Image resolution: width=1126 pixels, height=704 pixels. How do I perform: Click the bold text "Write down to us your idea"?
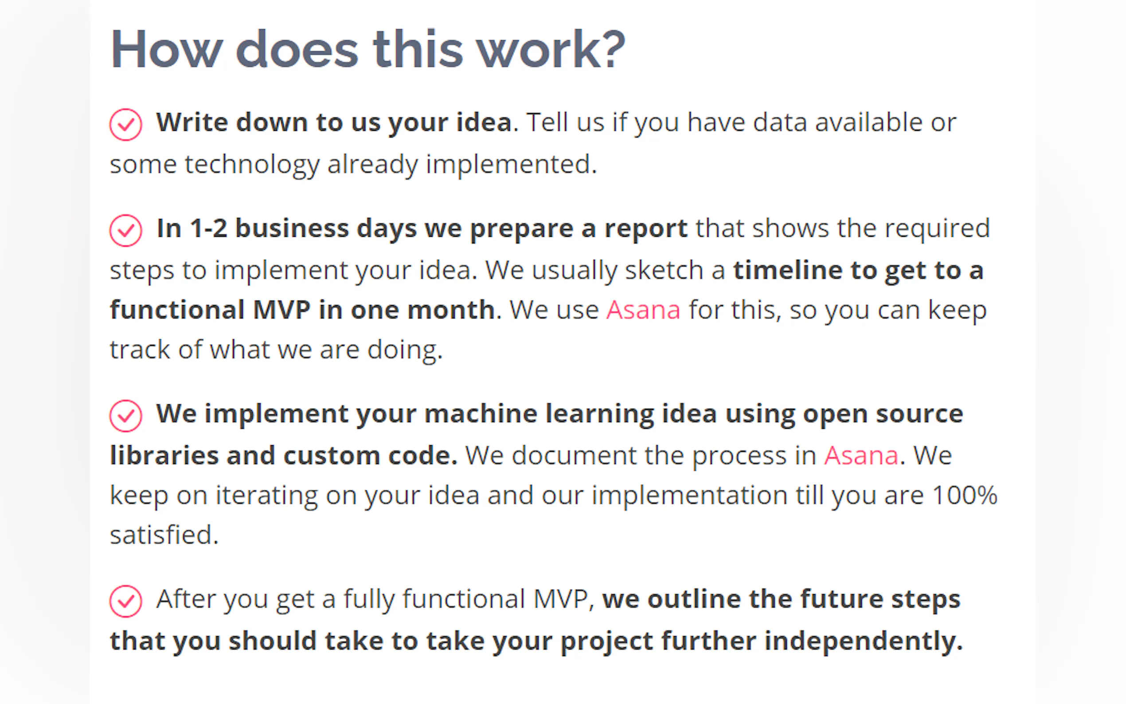(x=334, y=122)
